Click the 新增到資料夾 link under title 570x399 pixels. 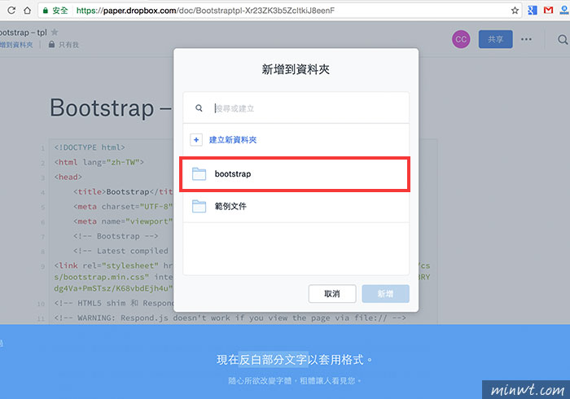(16, 45)
